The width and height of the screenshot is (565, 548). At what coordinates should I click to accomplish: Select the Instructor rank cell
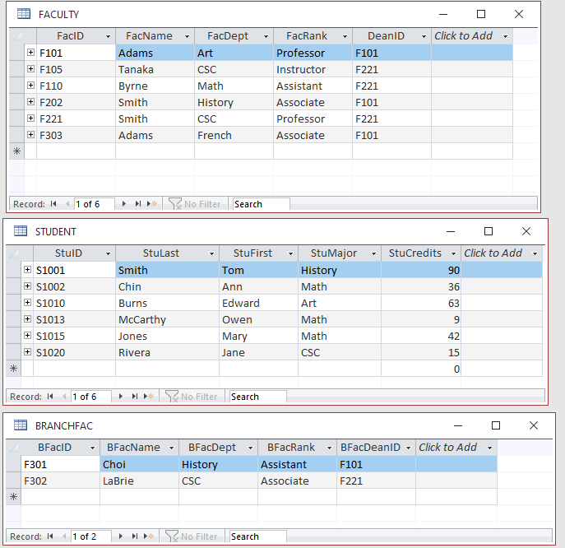313,69
